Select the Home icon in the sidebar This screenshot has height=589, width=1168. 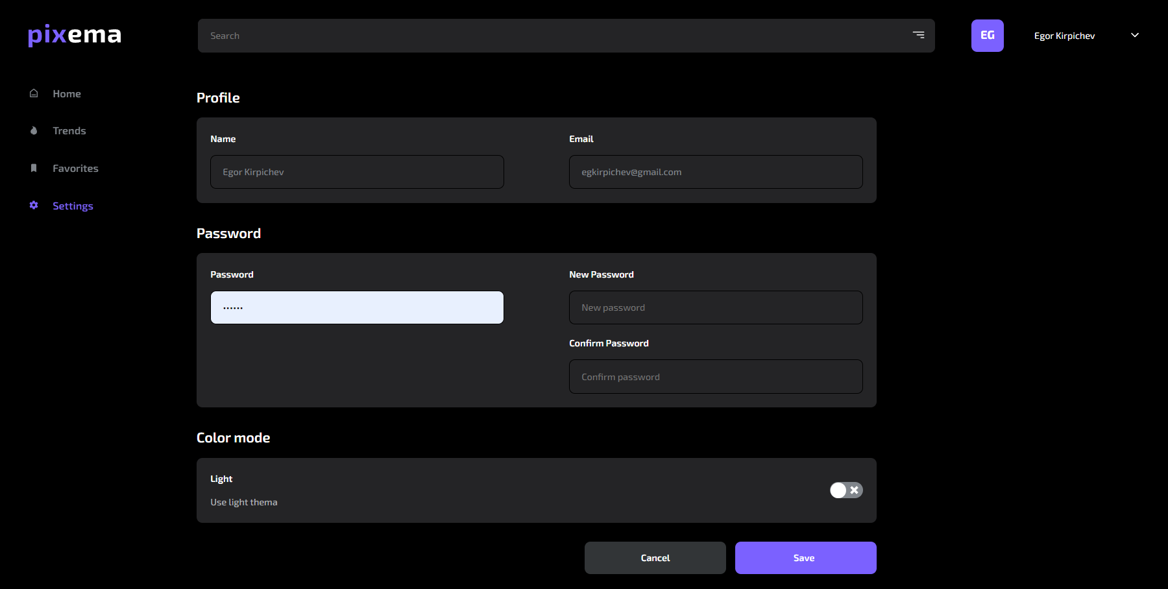pyautogui.click(x=33, y=93)
